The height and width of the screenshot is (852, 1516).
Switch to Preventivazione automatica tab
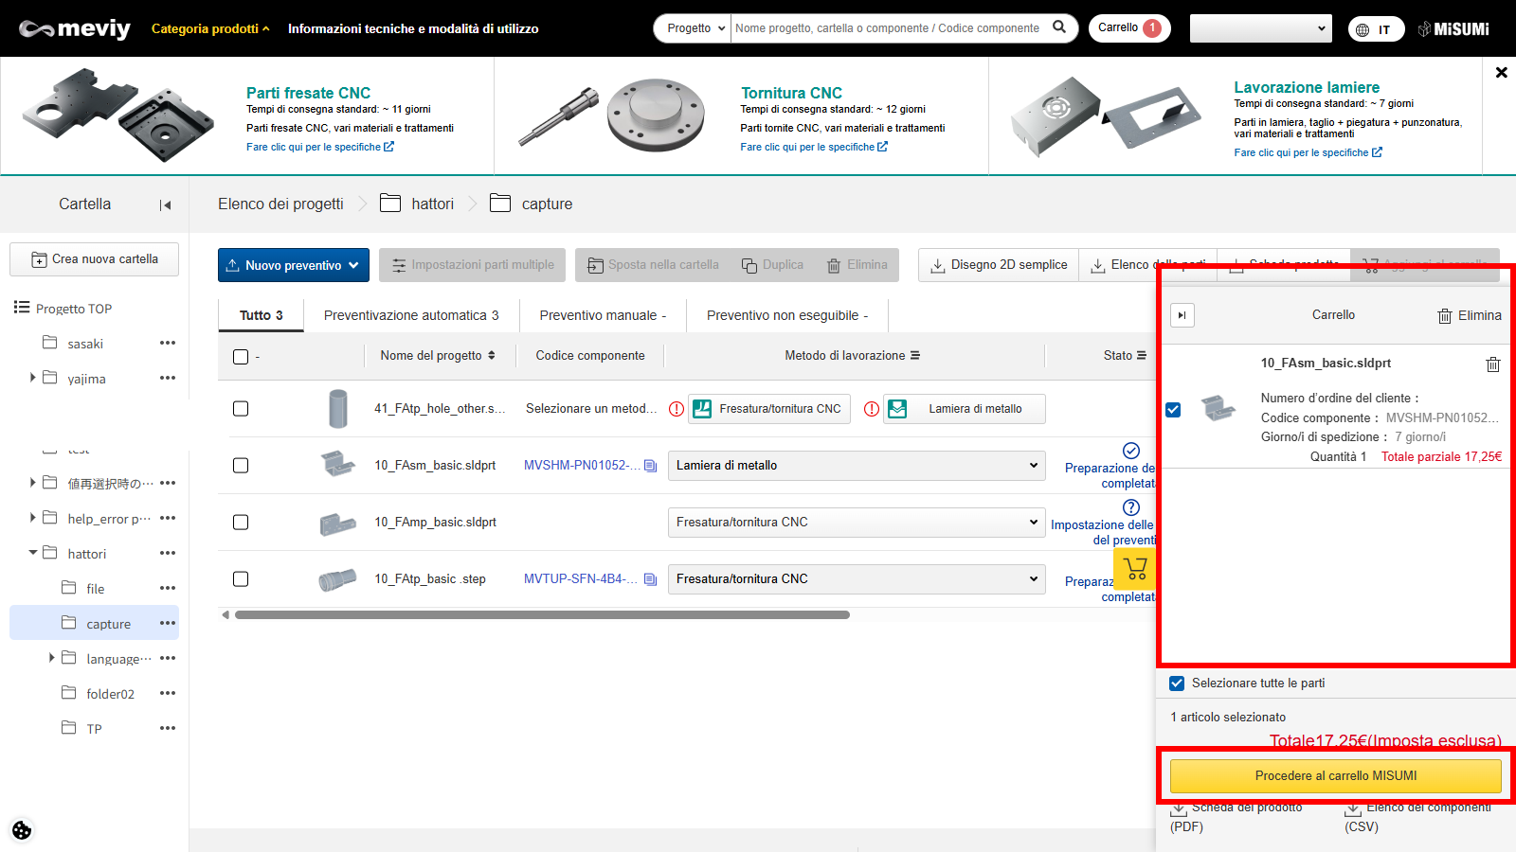click(x=410, y=315)
